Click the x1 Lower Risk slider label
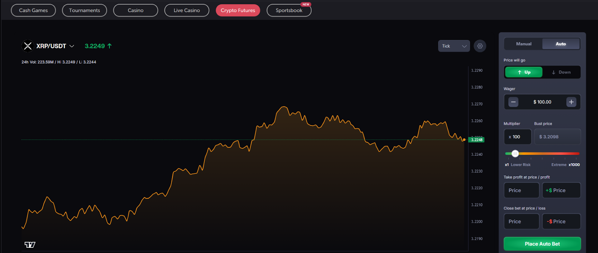The image size is (598, 253). (x=518, y=165)
